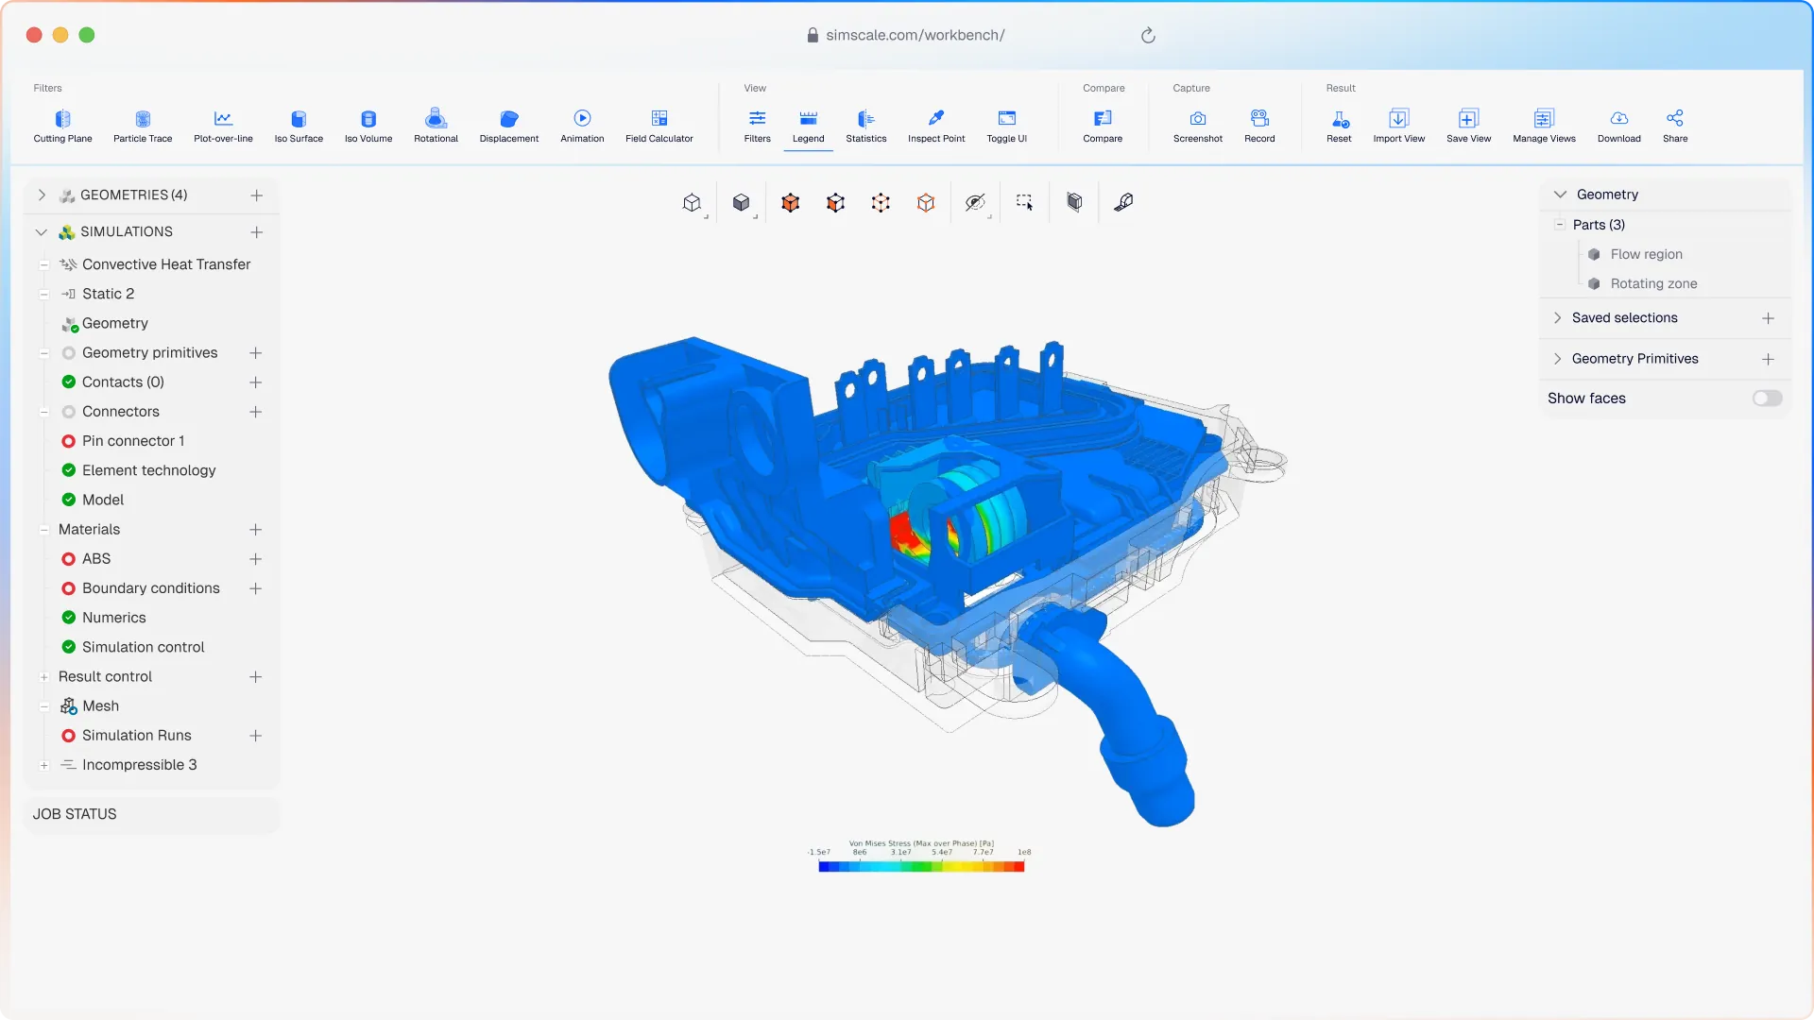
Task: Add a new geometry with plus
Action: pos(256,195)
